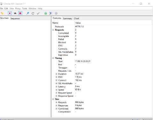Expand the Duration row
153x120 pixels.
[57, 74]
